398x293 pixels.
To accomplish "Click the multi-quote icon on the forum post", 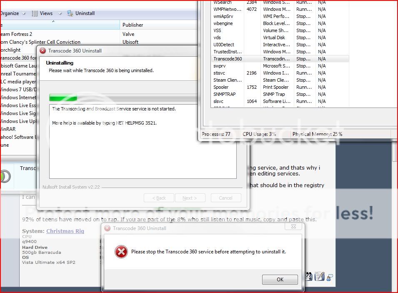I will click(x=308, y=276).
